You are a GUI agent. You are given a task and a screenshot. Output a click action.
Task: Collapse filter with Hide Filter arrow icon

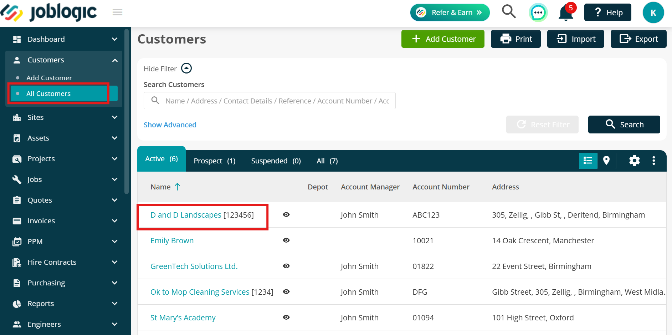186,68
